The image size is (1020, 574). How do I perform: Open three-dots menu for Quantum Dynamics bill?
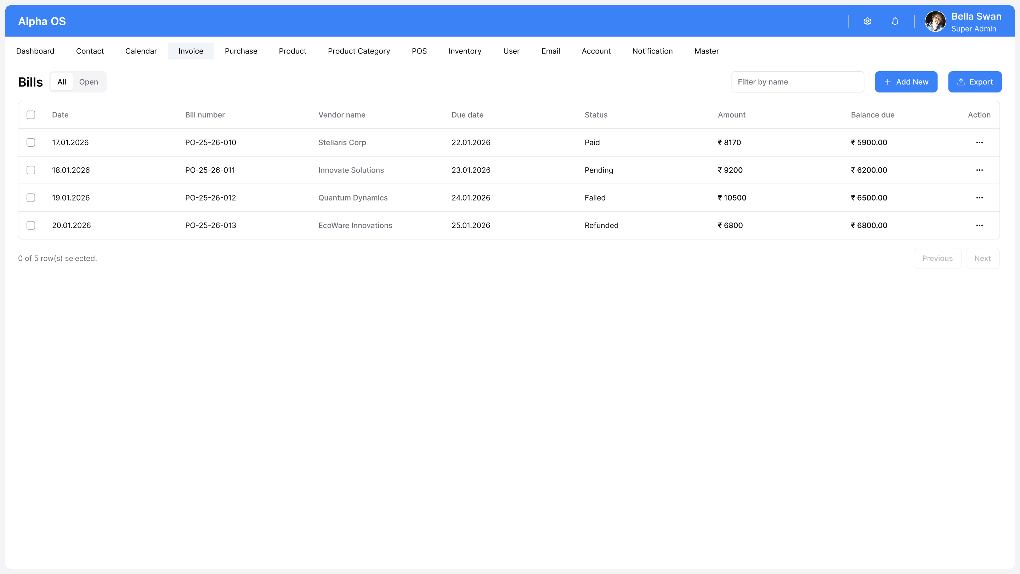click(x=979, y=198)
